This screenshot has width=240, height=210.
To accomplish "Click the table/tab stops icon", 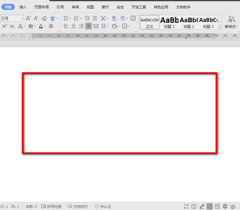I will tap(133, 18).
